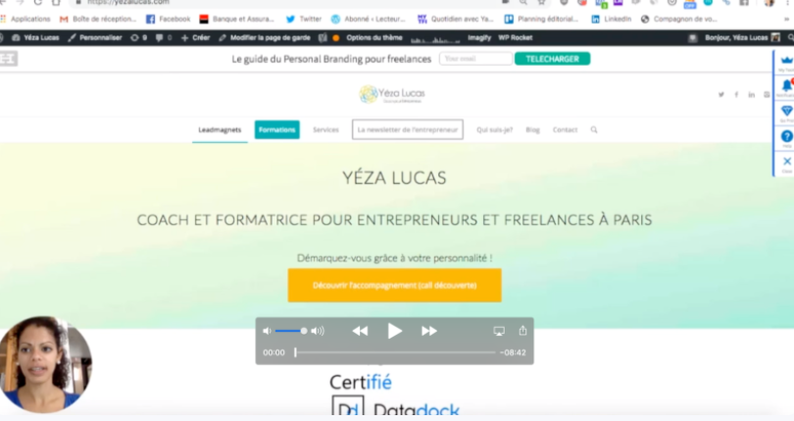
Task: Click the rewind button in media player
Action: pyautogui.click(x=360, y=331)
